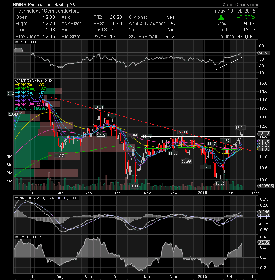Click the High value 12.20
Image resolution: width=275 pixels, height=280 pixels.
[49, 24]
